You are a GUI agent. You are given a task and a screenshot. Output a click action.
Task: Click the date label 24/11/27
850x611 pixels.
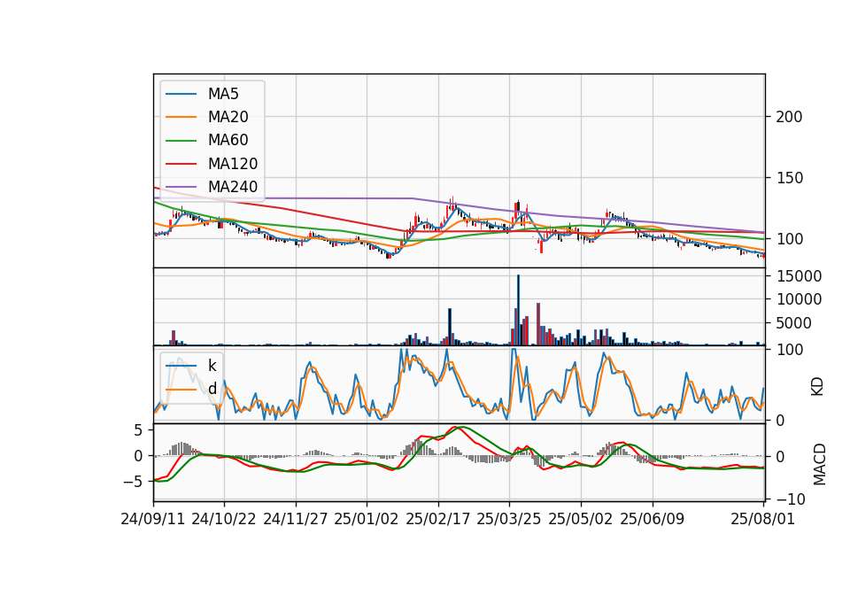pyautogui.click(x=296, y=519)
